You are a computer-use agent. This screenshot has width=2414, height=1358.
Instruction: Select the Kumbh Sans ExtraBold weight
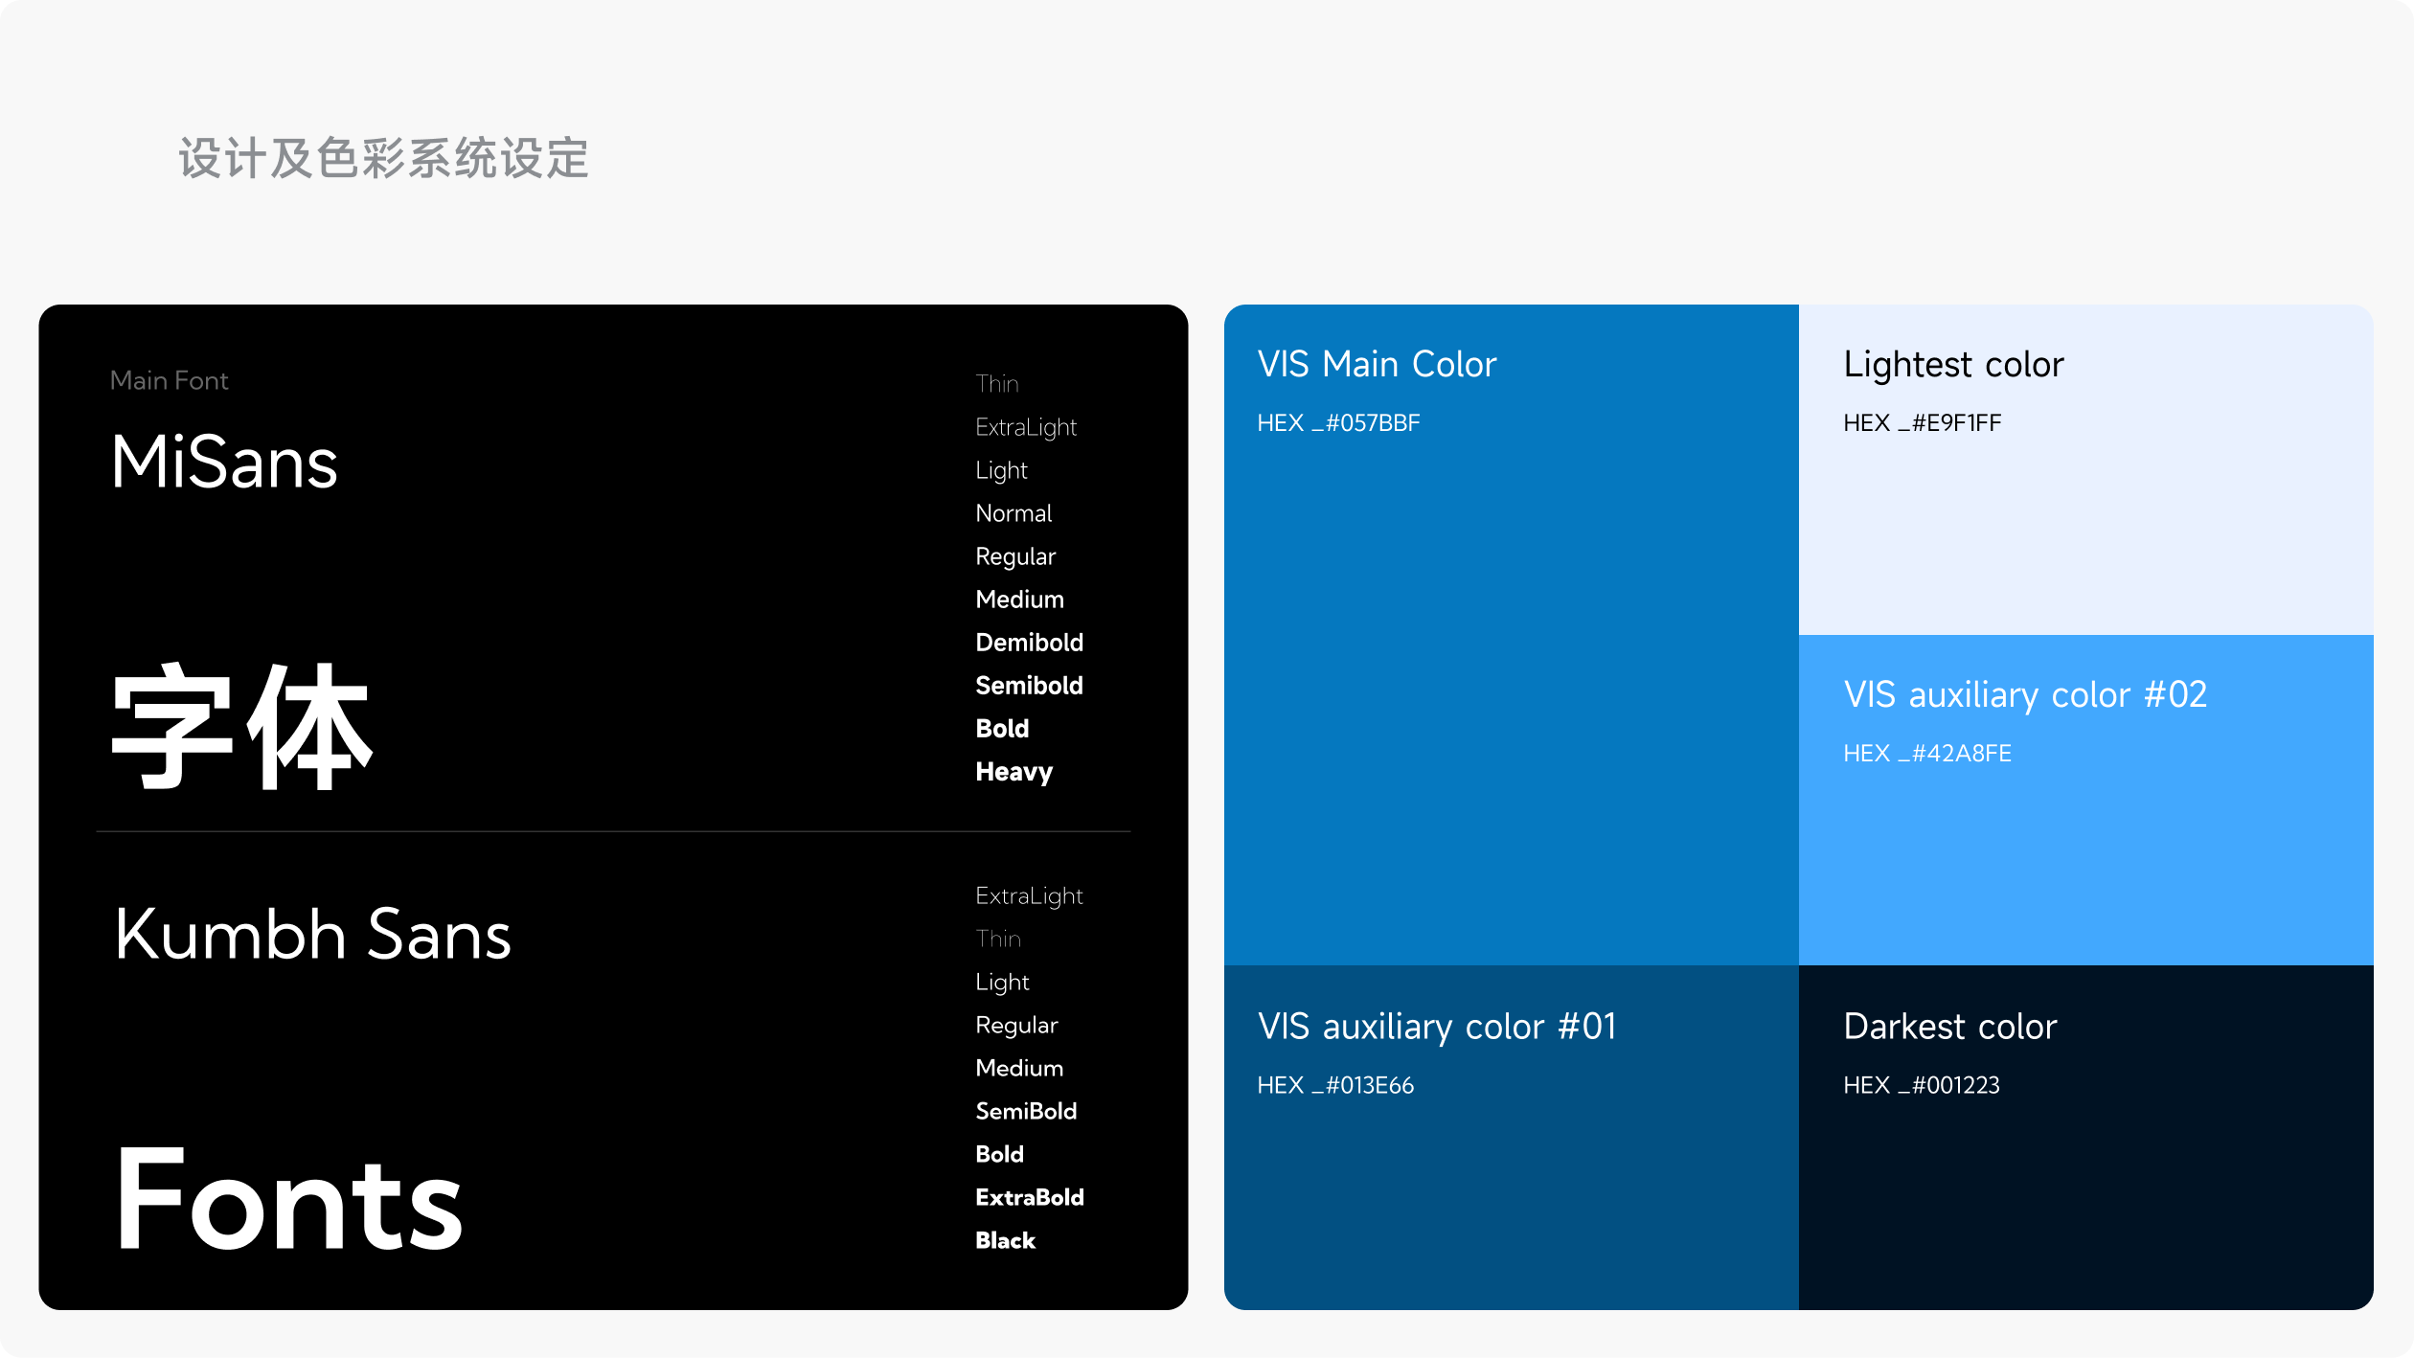click(1029, 1197)
